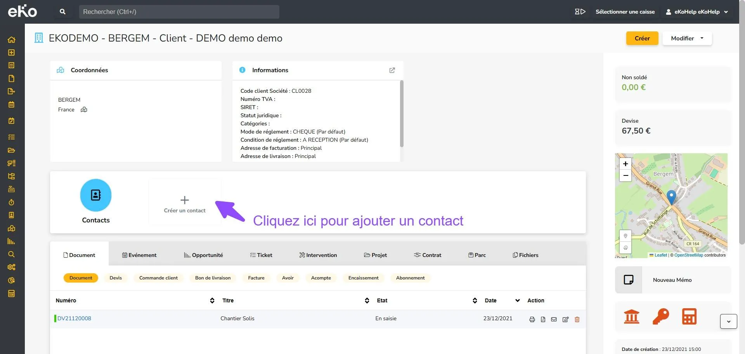745x354 pixels.
Task: Zoom in on the Bergem map
Action: click(x=625, y=164)
